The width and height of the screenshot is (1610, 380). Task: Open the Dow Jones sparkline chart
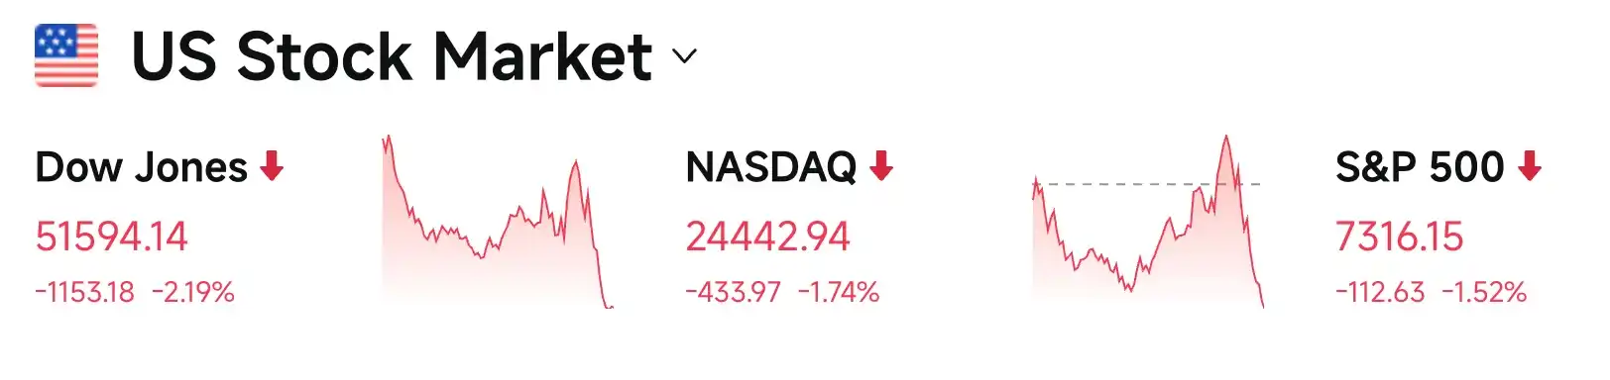498,222
